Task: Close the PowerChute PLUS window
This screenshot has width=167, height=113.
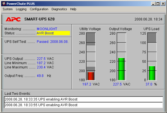Action: (x=163, y=4)
